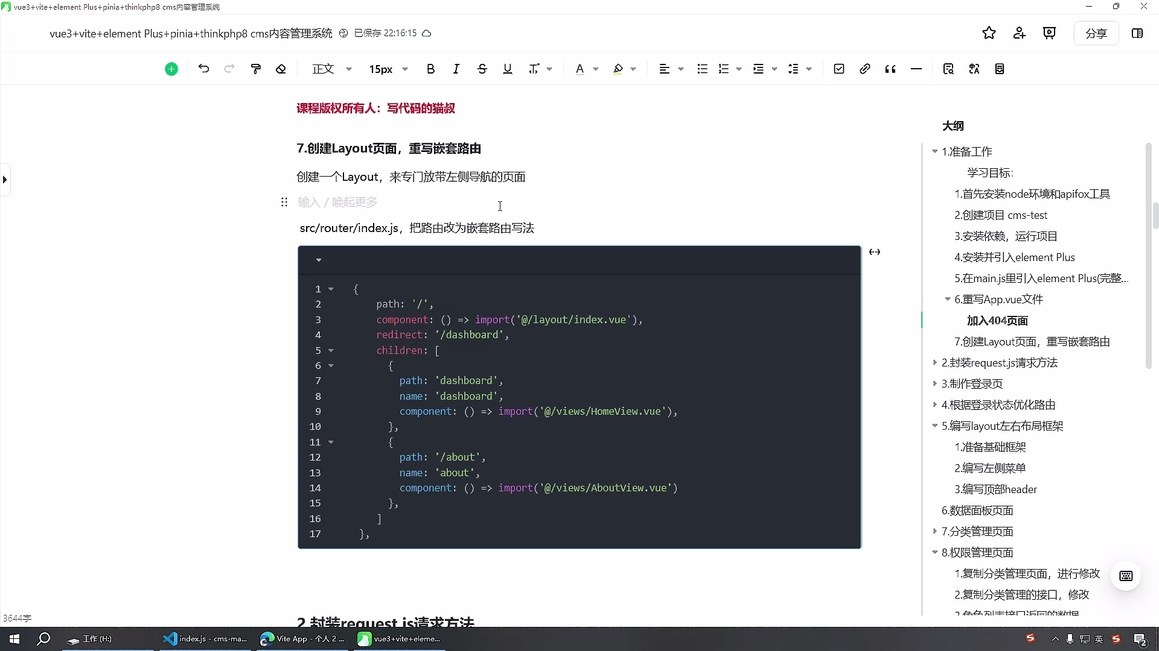The image size is (1159, 651).
Task: Insert a link via the toolbar
Action: coord(865,69)
